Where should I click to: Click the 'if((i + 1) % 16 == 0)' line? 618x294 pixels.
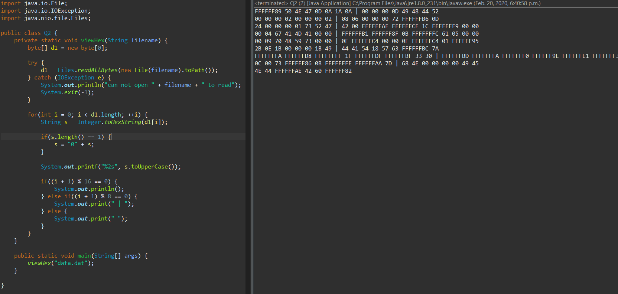(79, 182)
